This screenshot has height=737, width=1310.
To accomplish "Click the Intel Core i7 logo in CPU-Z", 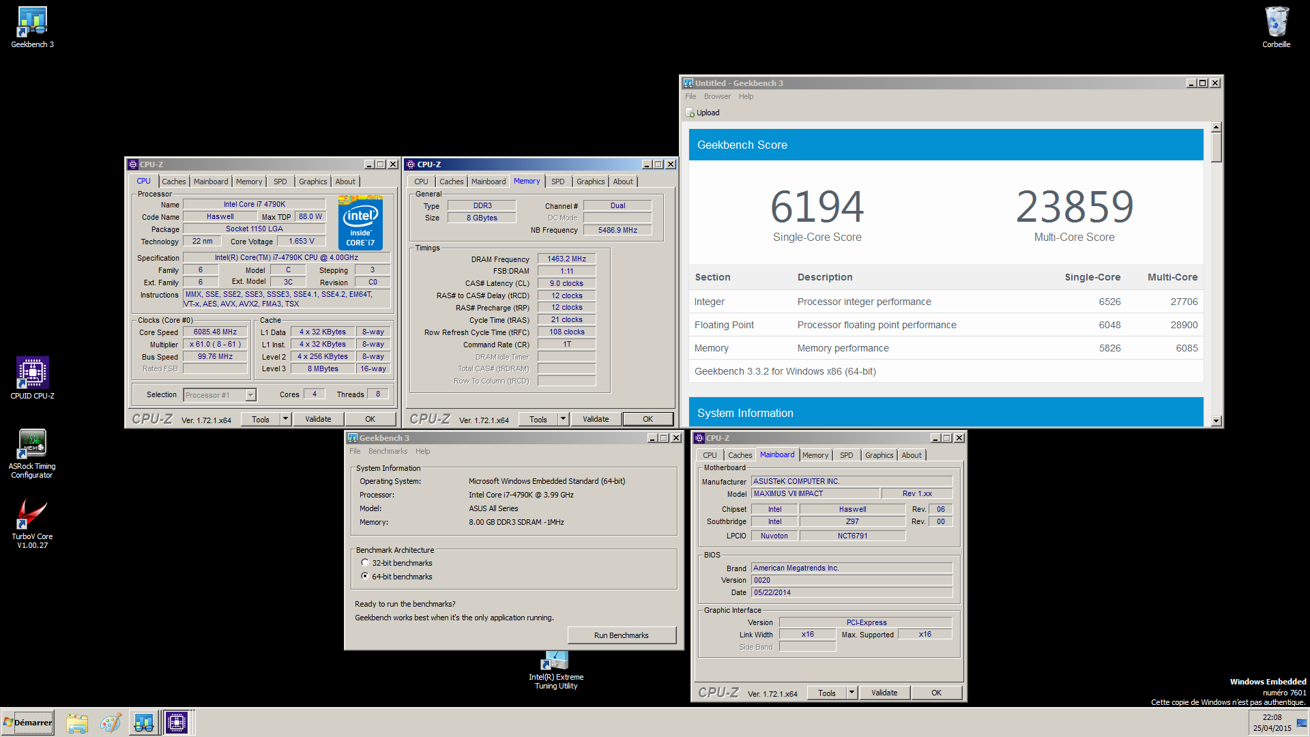I will tap(360, 222).
